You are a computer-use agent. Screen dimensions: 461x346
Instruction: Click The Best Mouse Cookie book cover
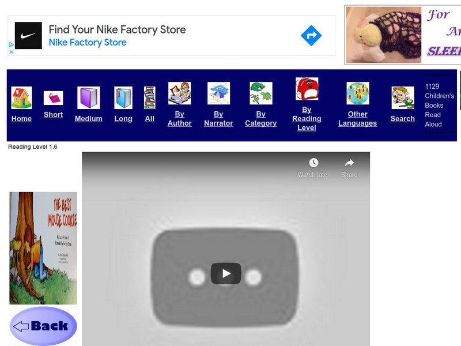(43, 248)
